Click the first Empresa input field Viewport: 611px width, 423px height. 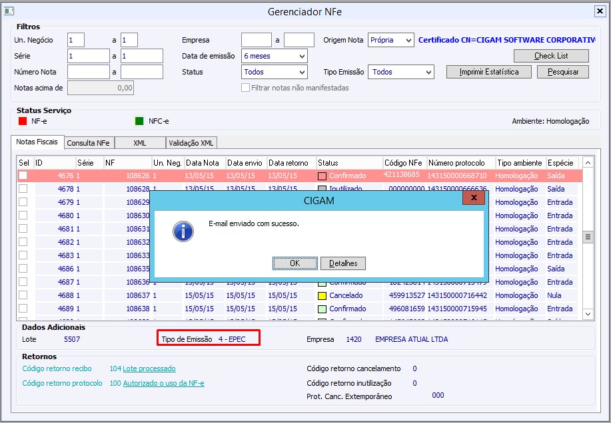(x=257, y=40)
